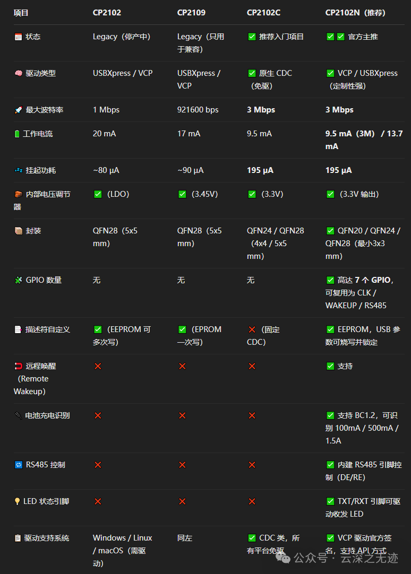This screenshot has height=574, width=411.
Task: Click the red X before (固定 CDC)
Action: pos(252,329)
